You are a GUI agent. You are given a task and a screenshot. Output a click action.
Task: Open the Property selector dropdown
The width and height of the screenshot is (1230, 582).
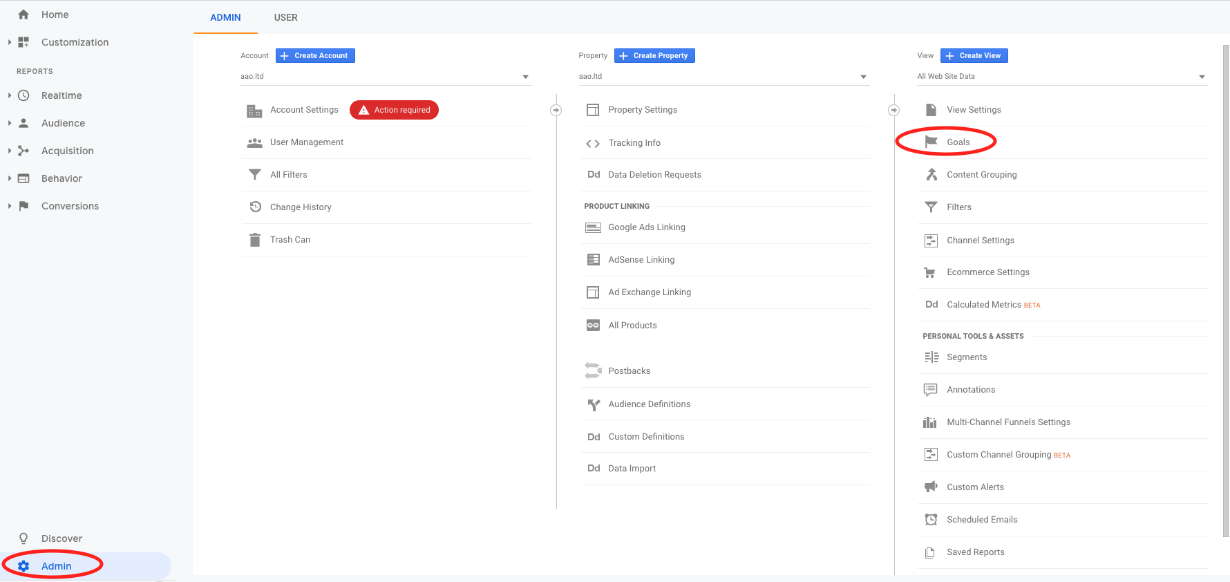[723, 77]
